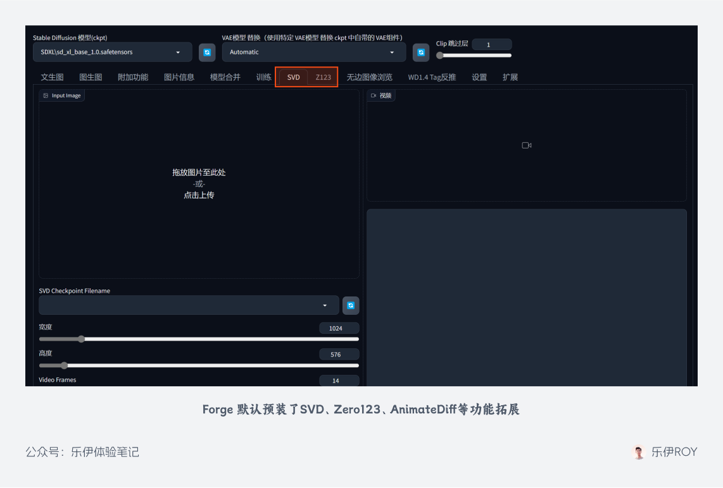Open the 设置 tab
Viewport: 723px width, 488px height.
pos(479,76)
